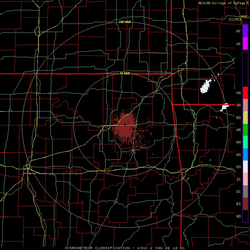Click the white DS legend swatch
Viewport: 250px width, 250px height.
(x=245, y=167)
